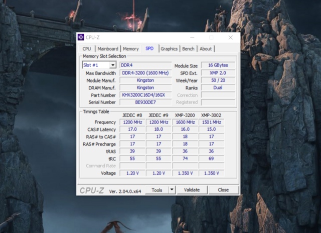Select the SPD tab
Screen dimensions: 321x233
[x=149, y=48]
